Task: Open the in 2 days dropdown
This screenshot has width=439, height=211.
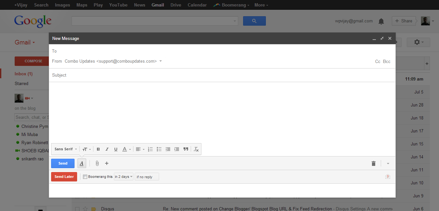Action: tap(124, 177)
